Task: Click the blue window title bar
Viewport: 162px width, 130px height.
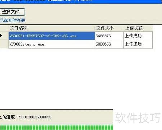Action: 81,1
